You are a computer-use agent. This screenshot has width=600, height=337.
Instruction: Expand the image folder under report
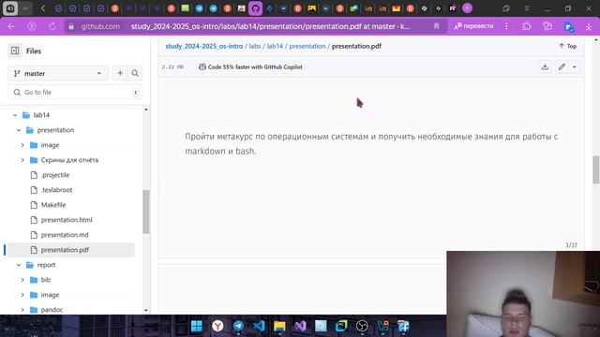(22, 295)
